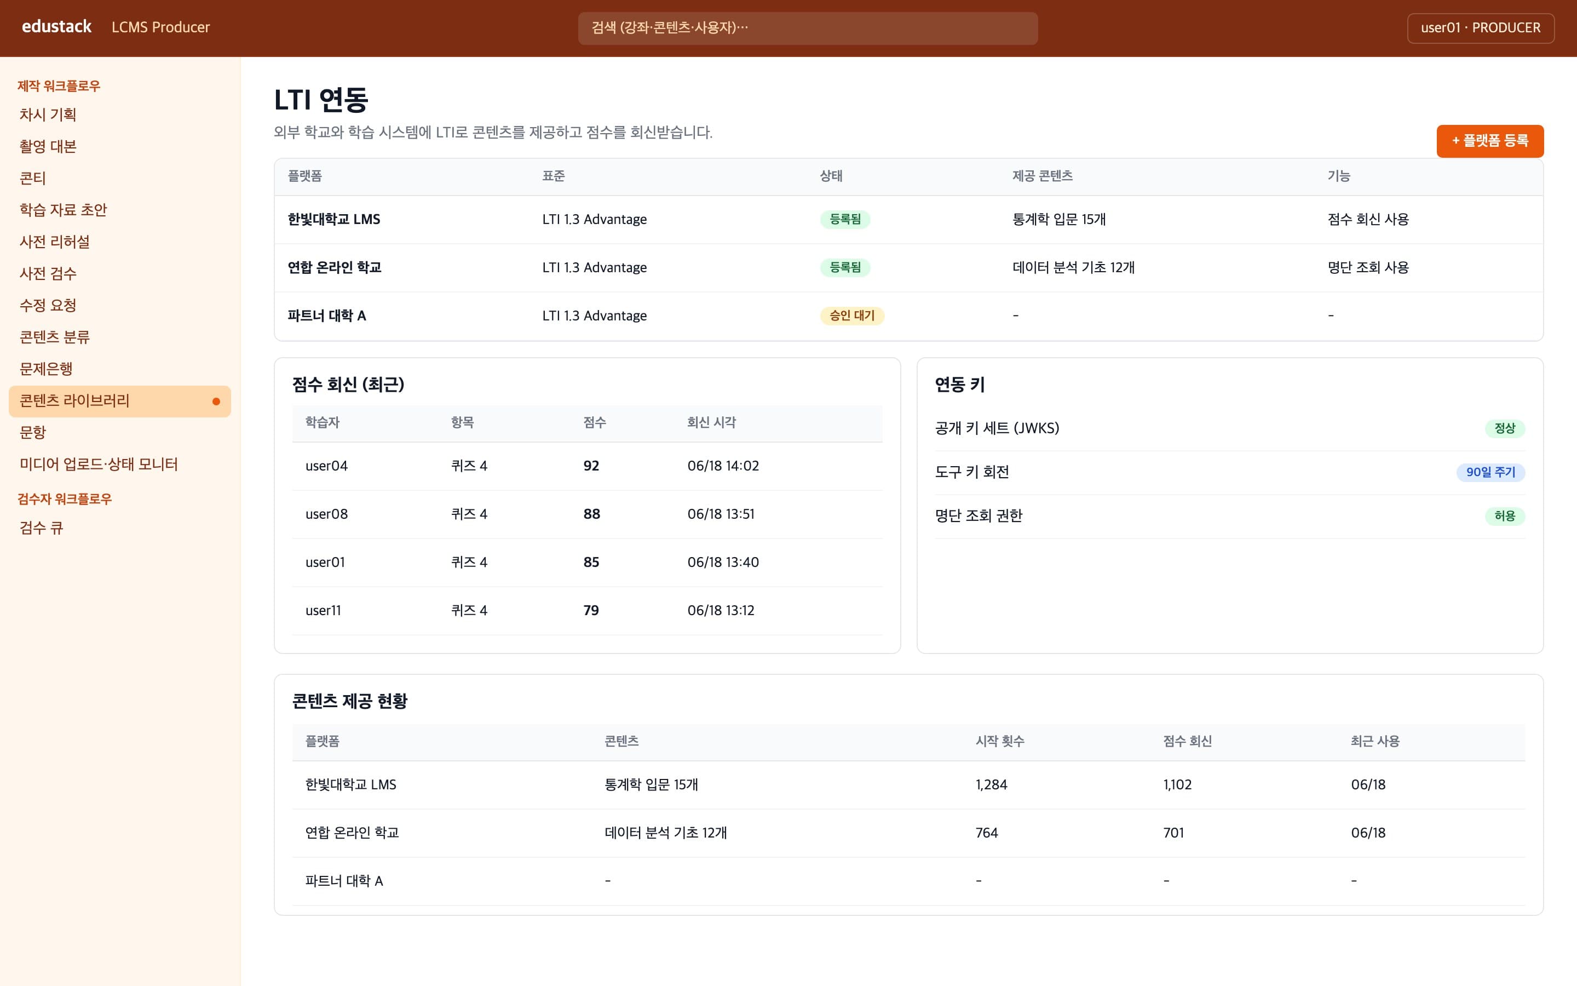Viewport: 1577px width, 986px height.
Task: Click 통계학 입문 15개 in platform table
Action: pyautogui.click(x=1059, y=220)
